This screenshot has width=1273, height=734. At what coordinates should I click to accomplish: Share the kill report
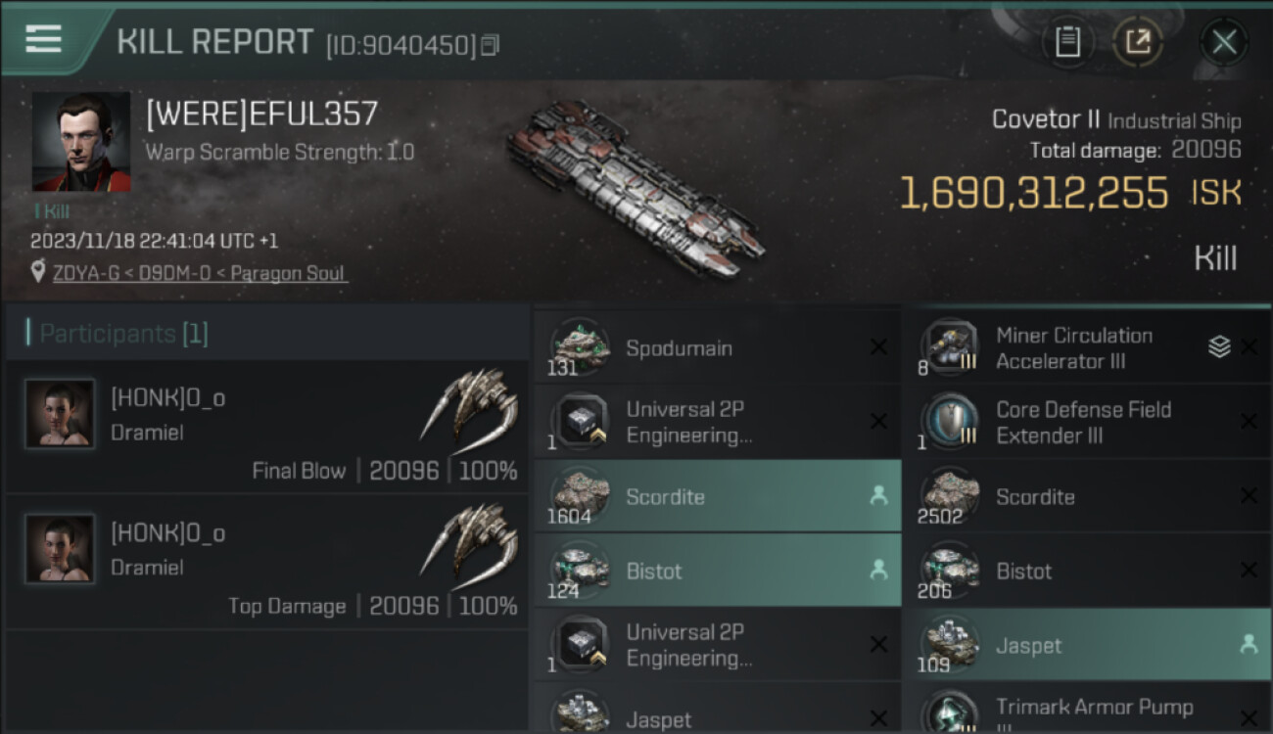(x=1138, y=42)
